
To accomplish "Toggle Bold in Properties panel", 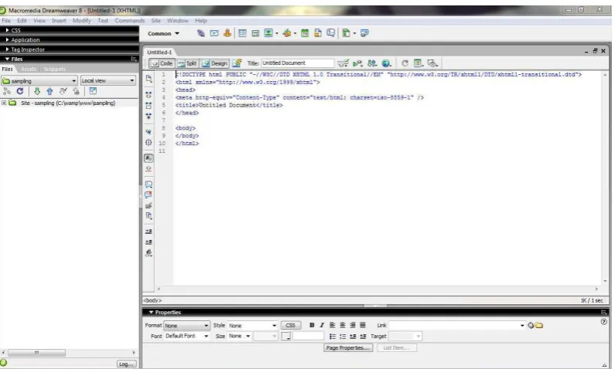I will click(x=312, y=325).
